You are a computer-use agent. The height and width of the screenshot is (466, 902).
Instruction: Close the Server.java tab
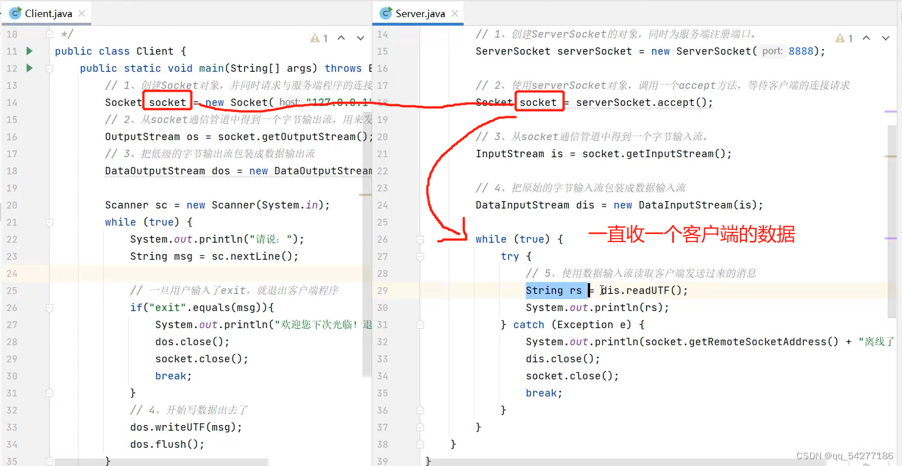coord(454,13)
